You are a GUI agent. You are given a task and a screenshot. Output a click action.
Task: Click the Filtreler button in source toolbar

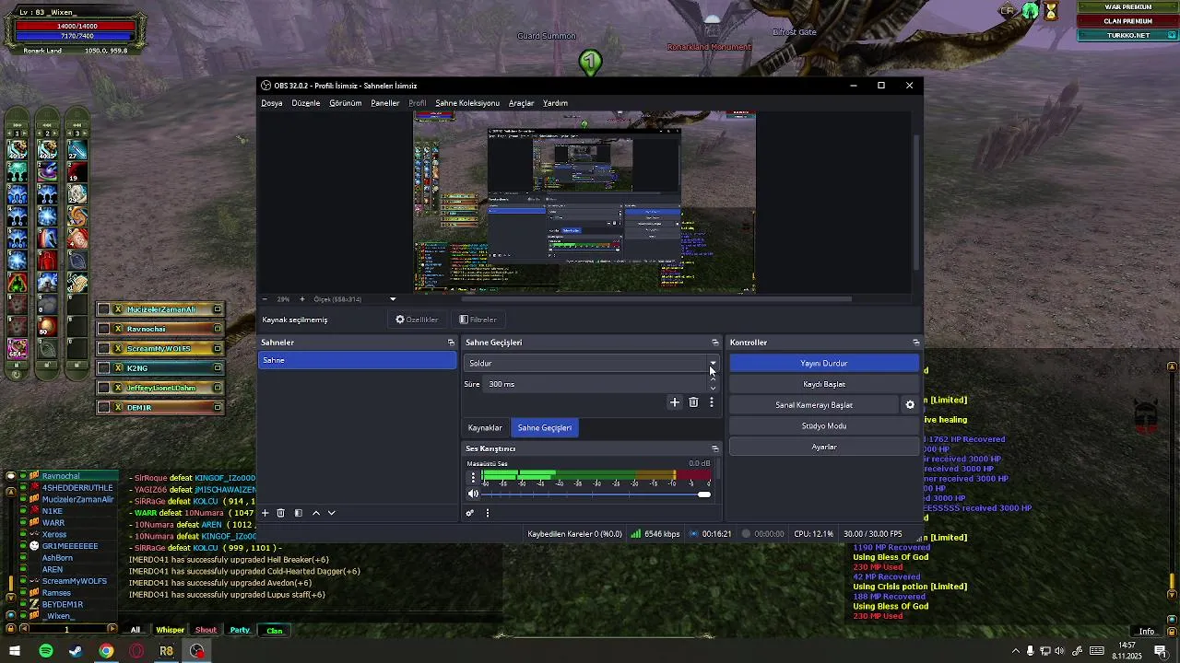(x=478, y=320)
